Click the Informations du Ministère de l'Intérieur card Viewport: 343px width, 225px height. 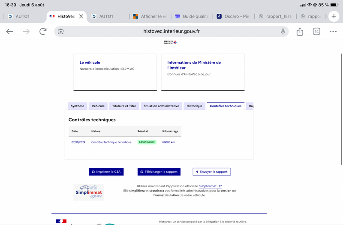click(203, 72)
